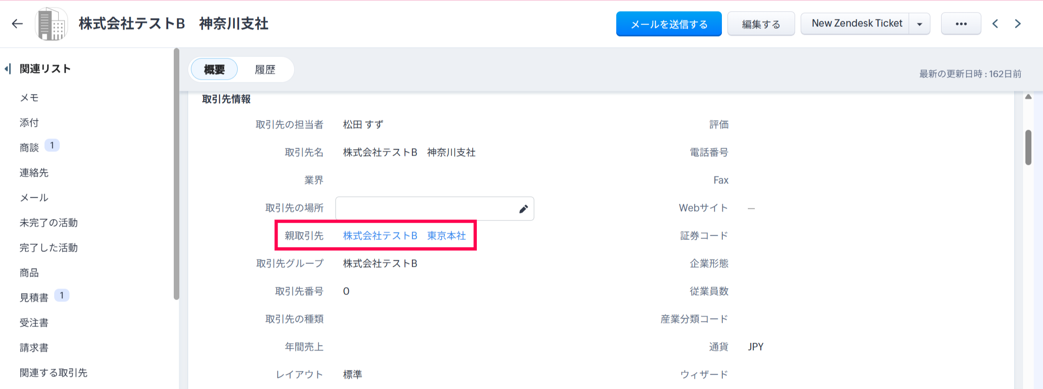Viewport: 1043px width, 389px height.
Task: Click the details panel vertical scrollbar
Action: point(1028,147)
